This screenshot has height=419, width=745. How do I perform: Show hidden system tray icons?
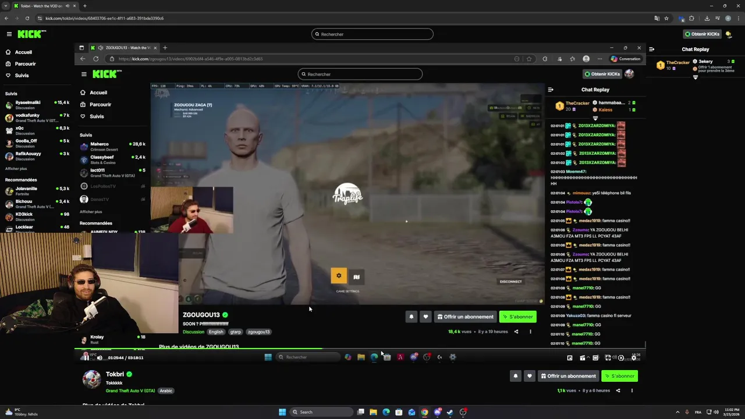(x=677, y=412)
